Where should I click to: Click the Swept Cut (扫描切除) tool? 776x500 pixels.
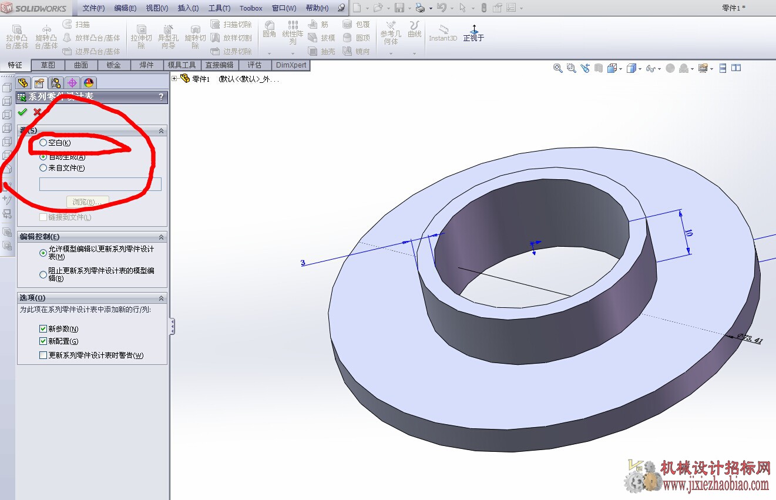[231, 24]
